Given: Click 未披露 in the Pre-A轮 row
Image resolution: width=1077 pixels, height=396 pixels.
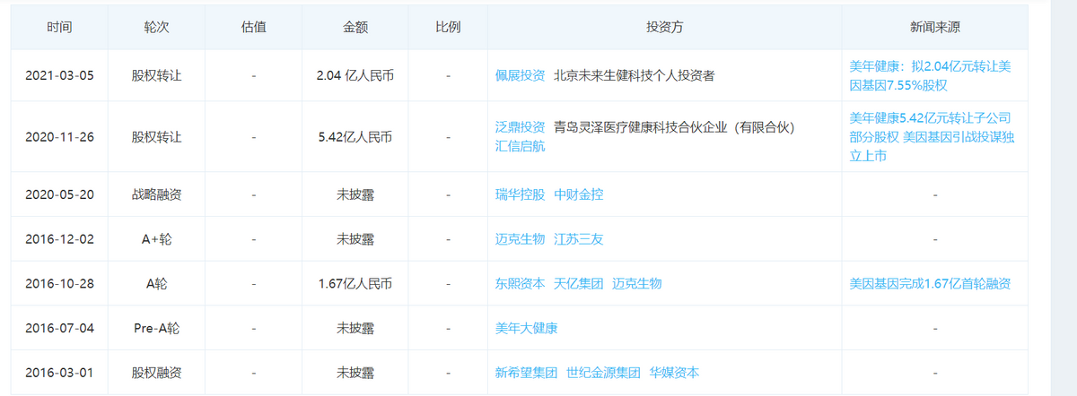Looking at the screenshot, I should coord(355,328).
